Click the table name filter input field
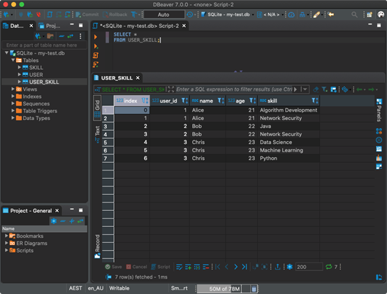Viewport: 387px width, 294px height. click(x=45, y=45)
